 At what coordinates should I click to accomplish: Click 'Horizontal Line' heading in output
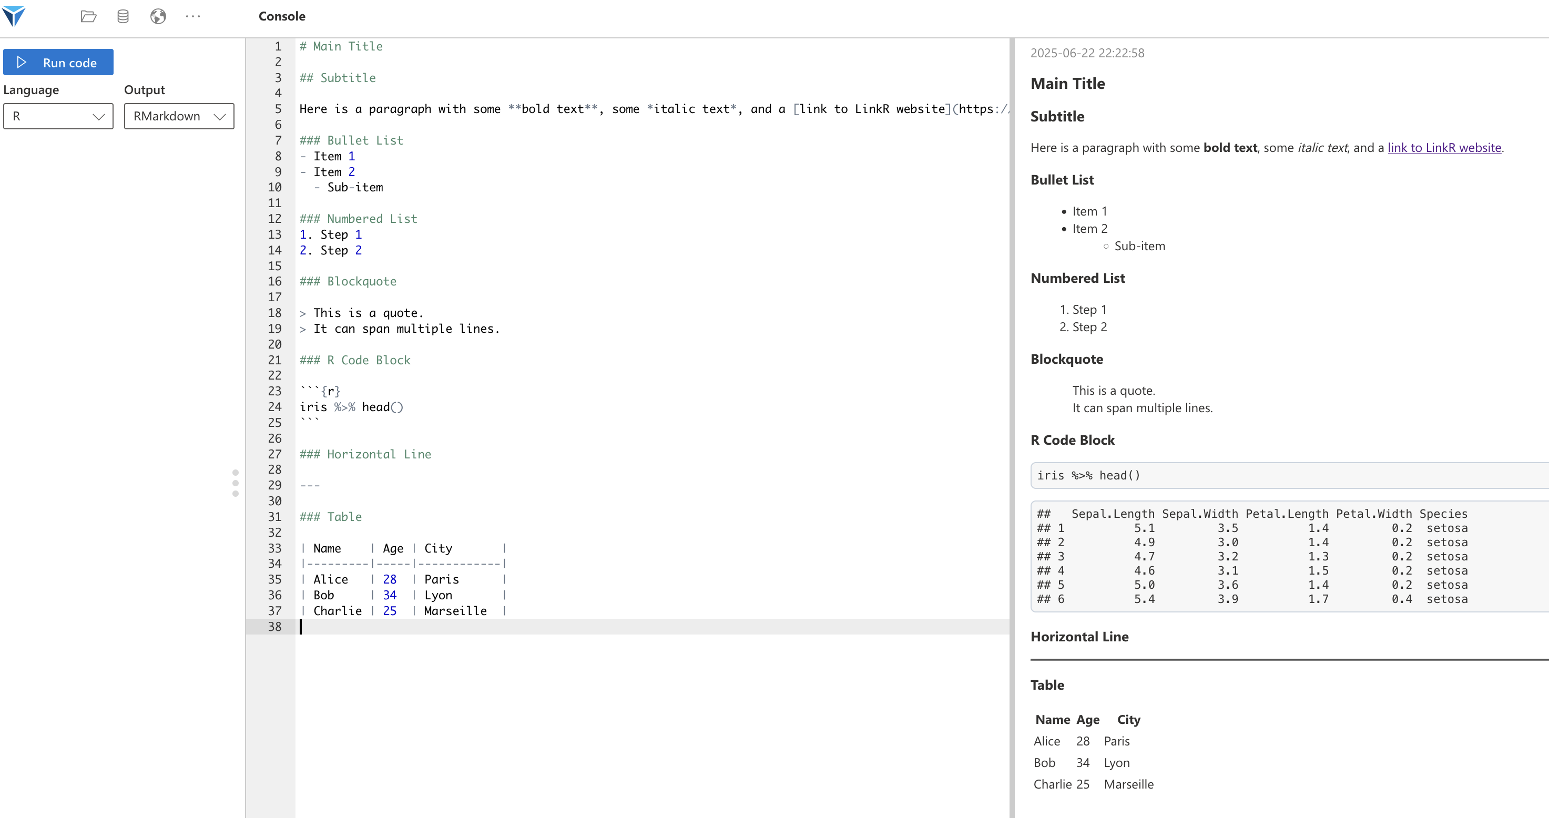pyautogui.click(x=1079, y=637)
